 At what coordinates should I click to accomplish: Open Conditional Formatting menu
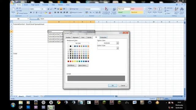pos(106,11)
